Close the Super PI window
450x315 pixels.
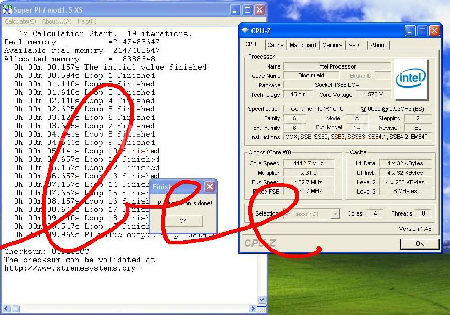260,10
